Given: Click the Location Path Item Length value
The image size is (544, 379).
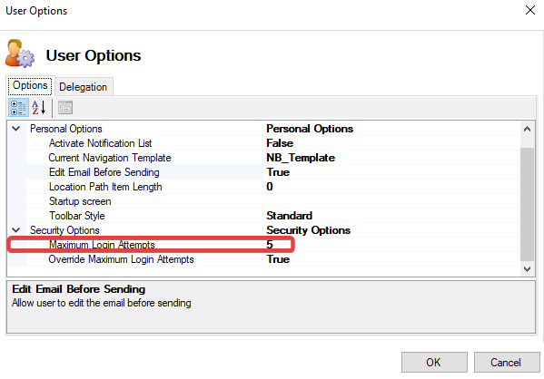Looking at the screenshot, I should 391,187.
